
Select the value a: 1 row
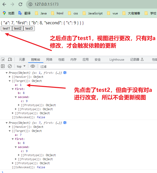(x=18, y=85)
